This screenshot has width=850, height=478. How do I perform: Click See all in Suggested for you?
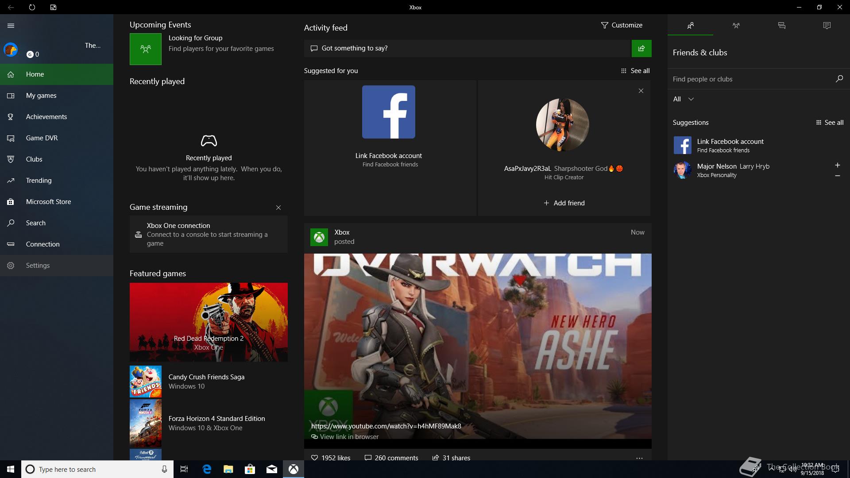pyautogui.click(x=635, y=71)
